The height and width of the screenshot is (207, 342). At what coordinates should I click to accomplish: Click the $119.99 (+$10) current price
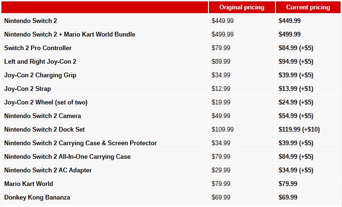[x=299, y=129]
